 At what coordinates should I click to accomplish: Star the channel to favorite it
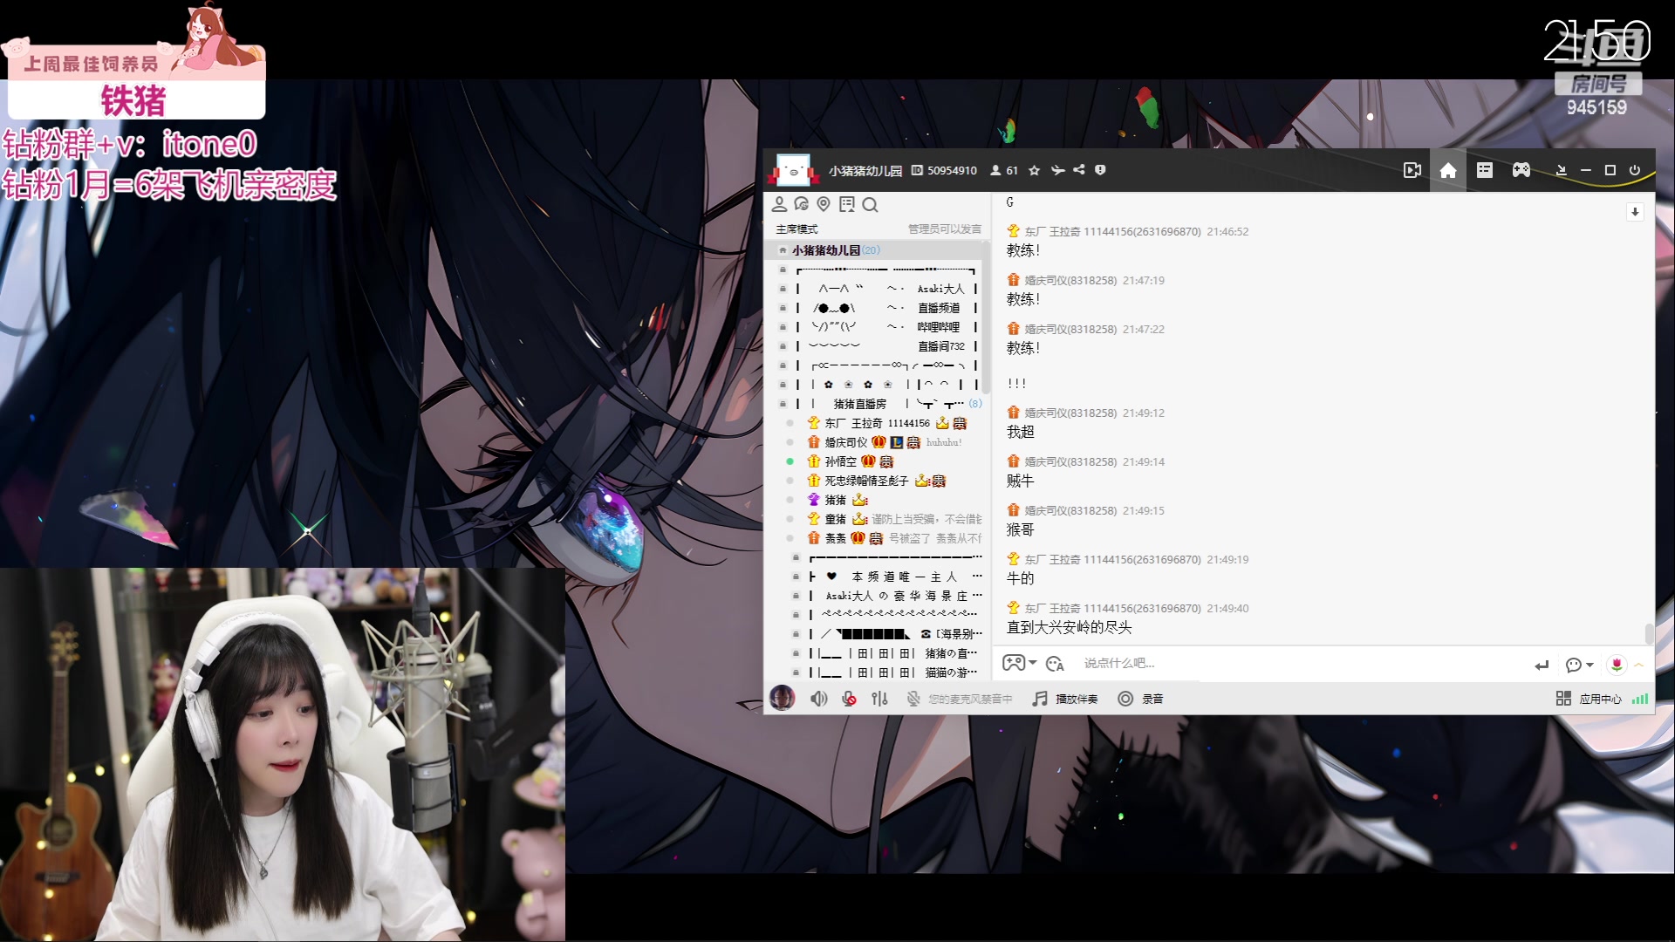point(1035,170)
